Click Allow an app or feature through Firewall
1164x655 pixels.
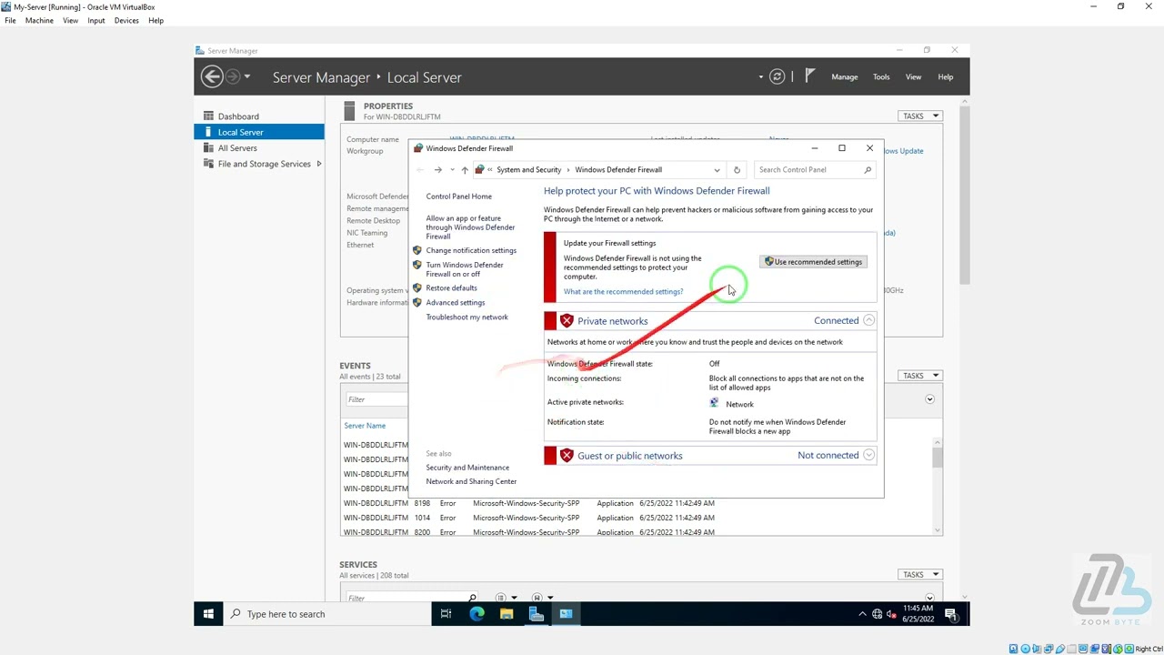(470, 227)
